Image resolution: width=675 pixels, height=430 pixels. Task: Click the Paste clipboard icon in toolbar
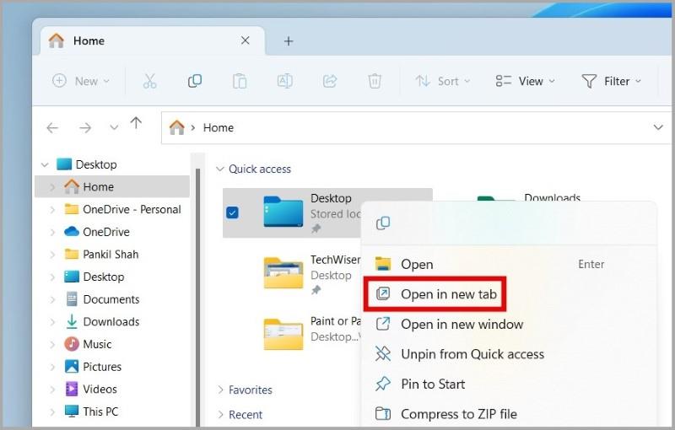pyautogui.click(x=240, y=81)
